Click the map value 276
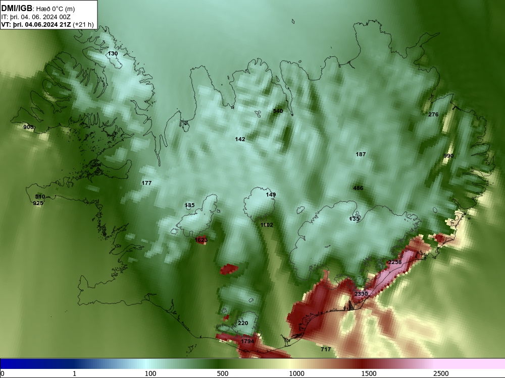This screenshot has height=378, width=505. pos(433,114)
